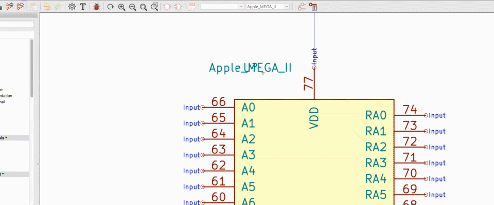Image resolution: width=494 pixels, height=205 pixels.
Task: Open the empty unit dropdown
Action: (222, 7)
